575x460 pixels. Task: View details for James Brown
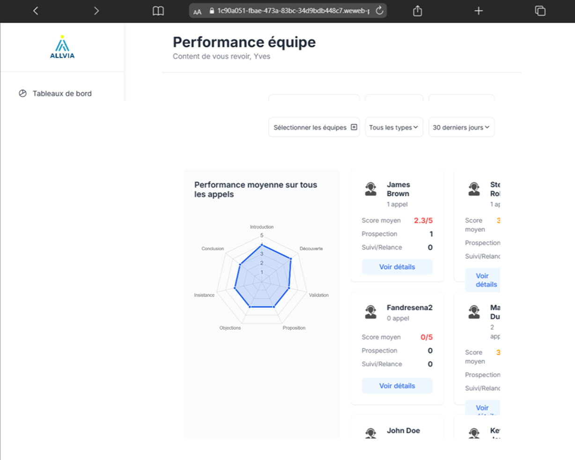pos(397,267)
